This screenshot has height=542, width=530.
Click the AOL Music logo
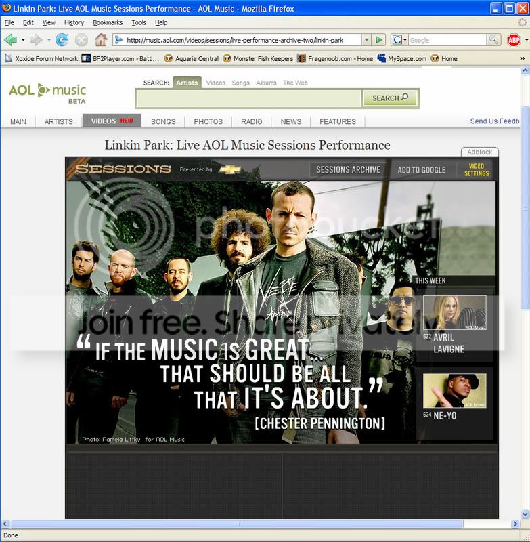coord(47,91)
